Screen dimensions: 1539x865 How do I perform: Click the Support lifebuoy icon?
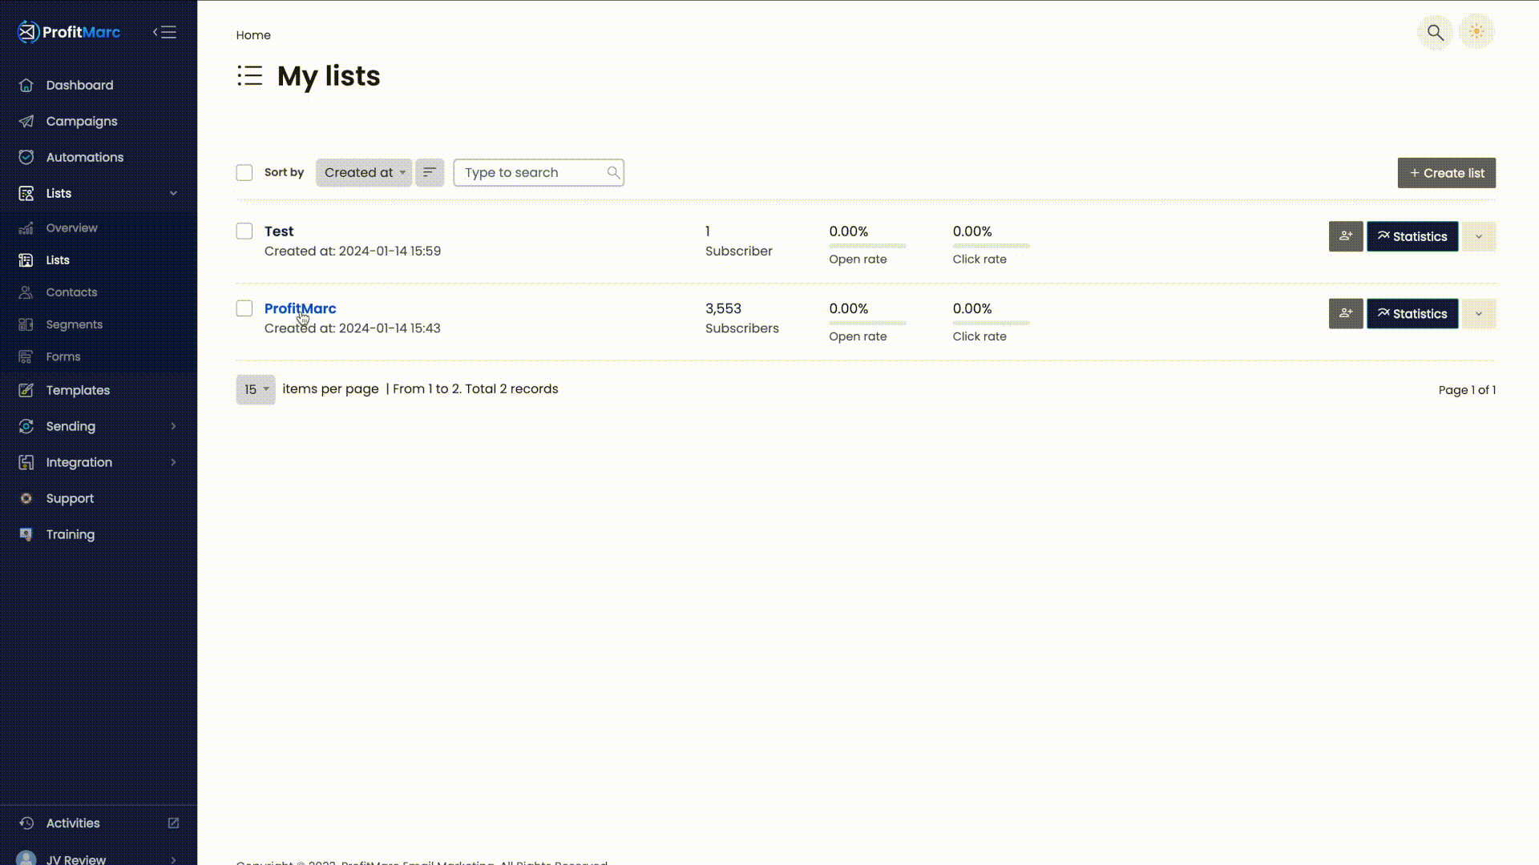coord(26,498)
